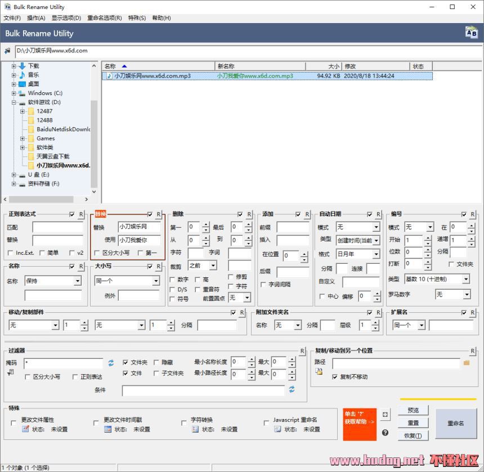Click the 预览 button
484x472 pixels.
413,410
